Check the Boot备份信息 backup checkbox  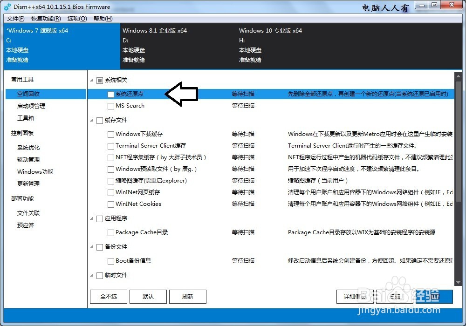click(110, 261)
